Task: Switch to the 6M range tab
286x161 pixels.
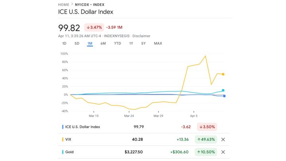Action: pyautogui.click(x=103, y=43)
